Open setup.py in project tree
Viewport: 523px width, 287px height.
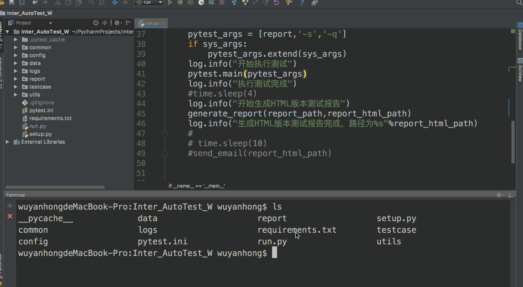40,134
